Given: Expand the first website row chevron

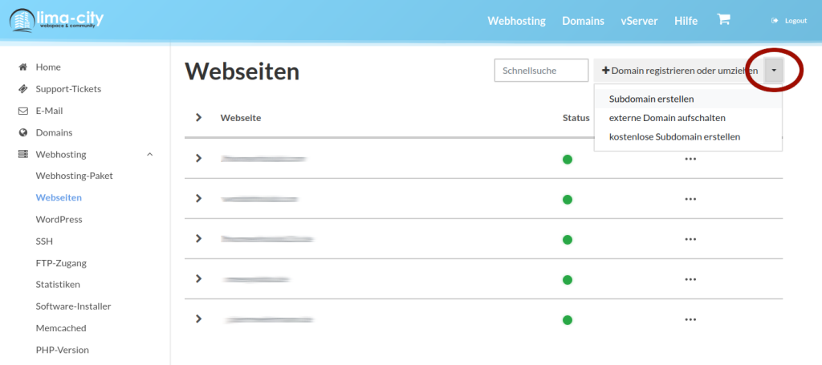Looking at the screenshot, I should pos(198,158).
